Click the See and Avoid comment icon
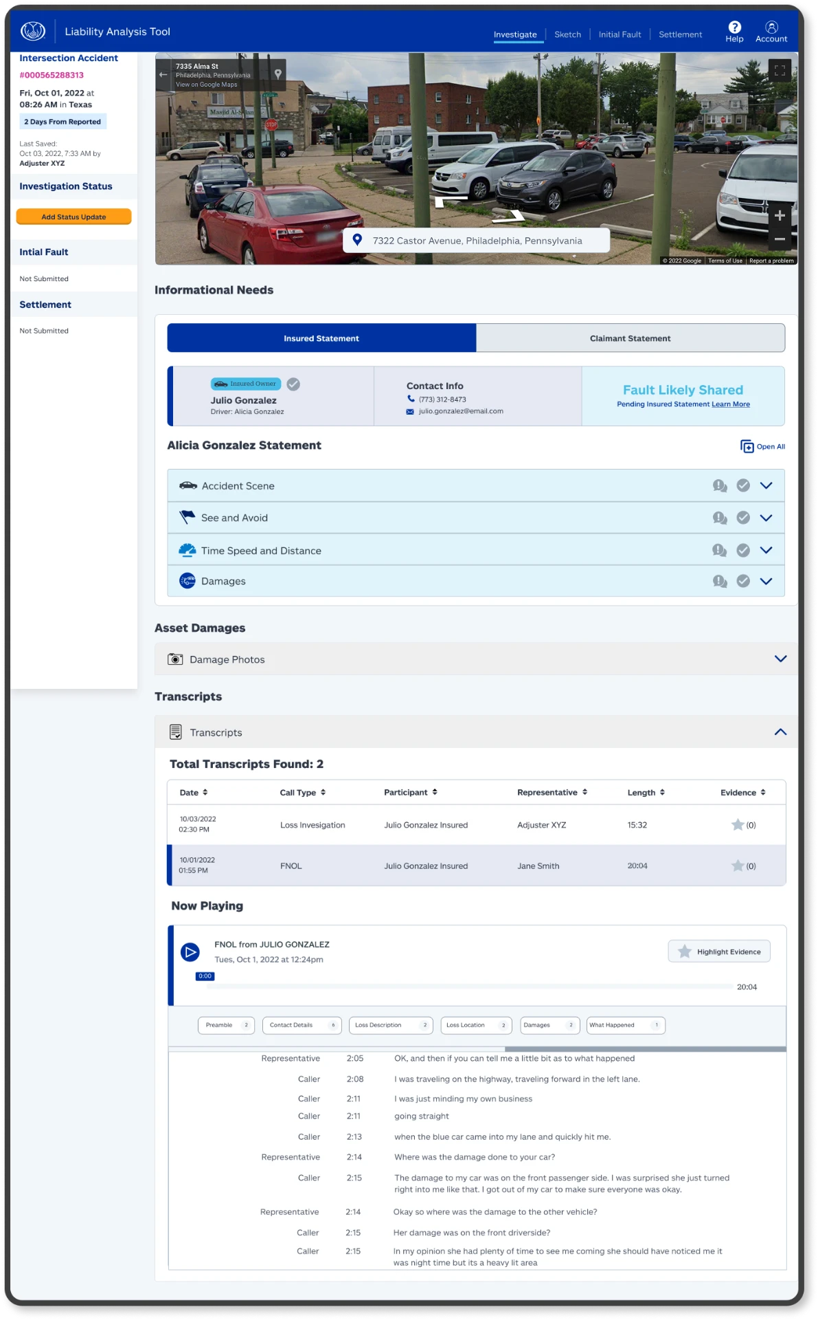The image size is (818, 1320). (720, 518)
